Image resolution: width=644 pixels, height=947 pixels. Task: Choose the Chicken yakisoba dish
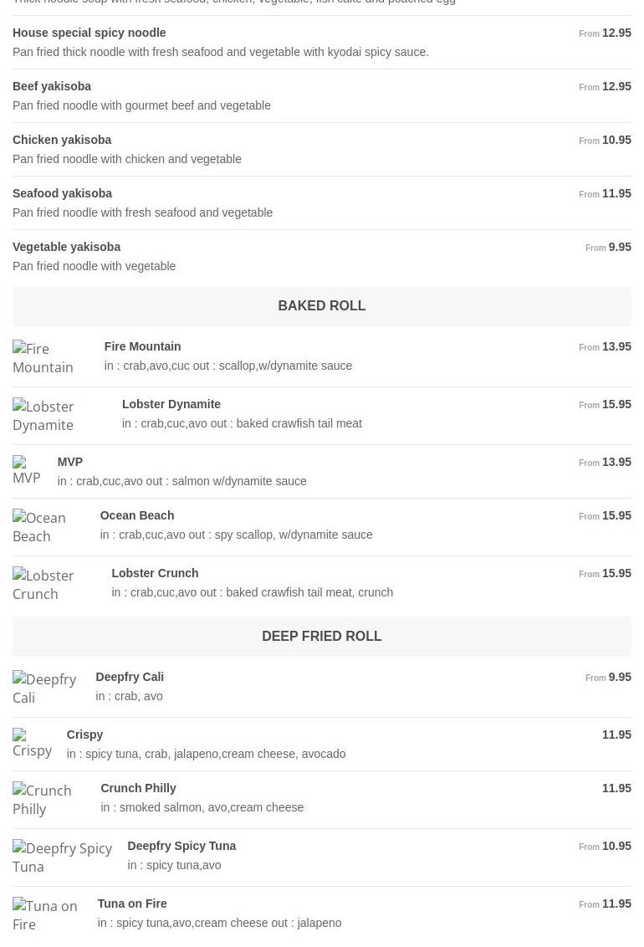pyautogui.click(x=62, y=140)
